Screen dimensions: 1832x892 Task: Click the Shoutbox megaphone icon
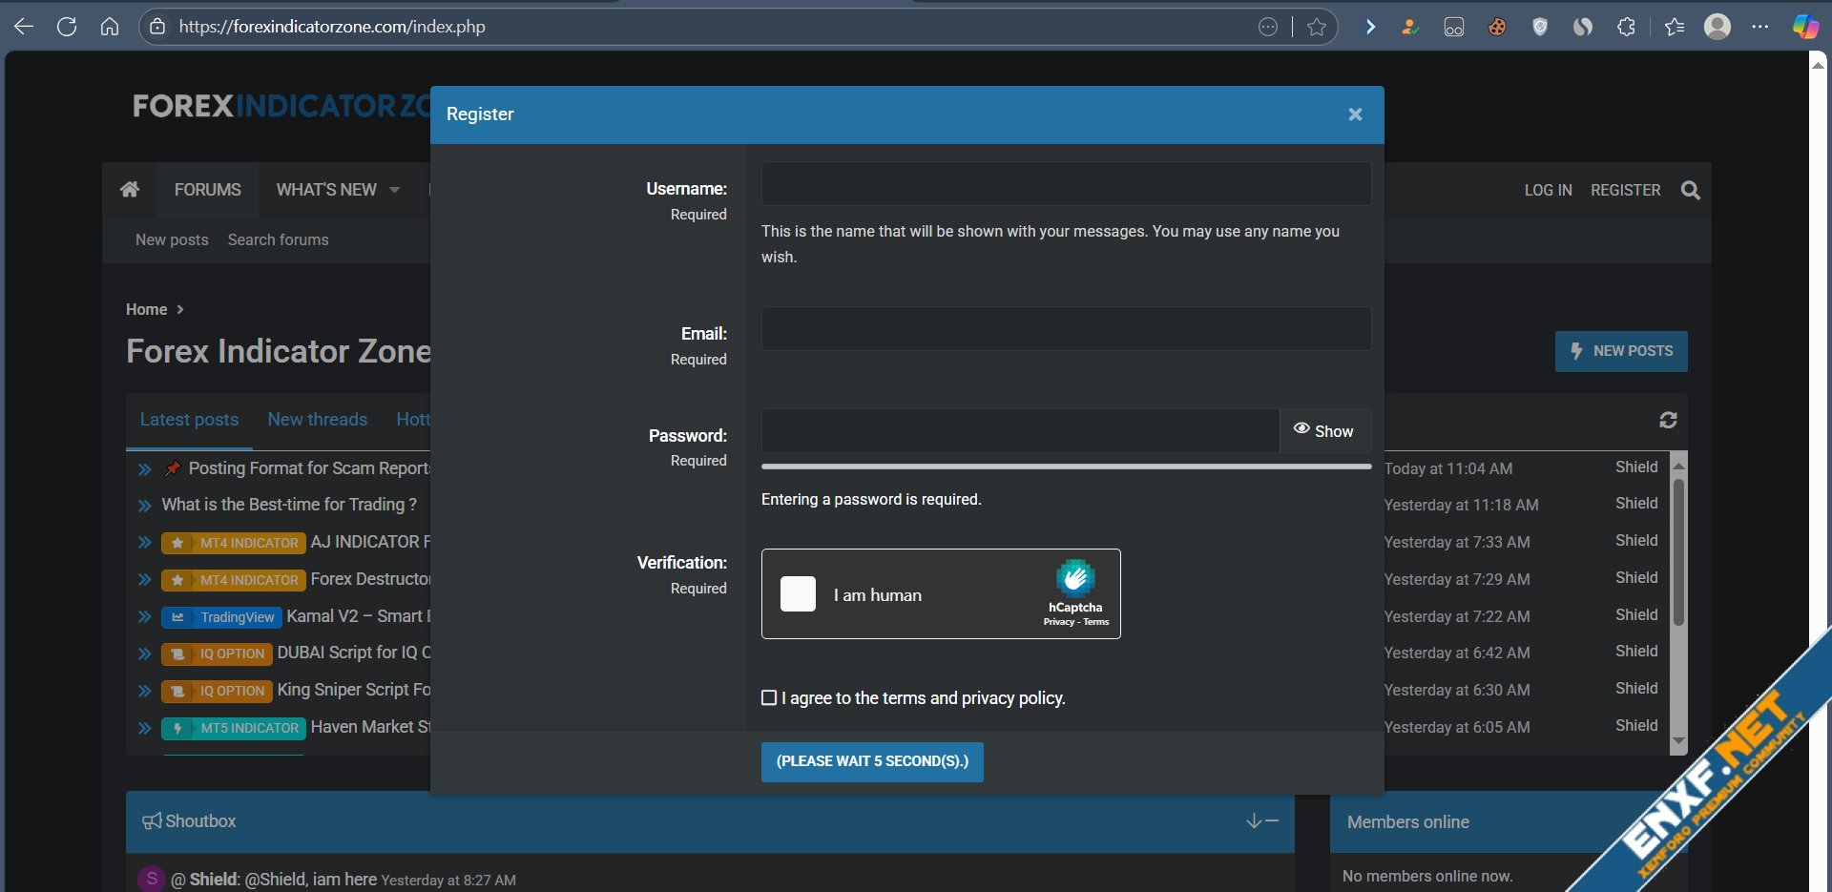coord(152,821)
